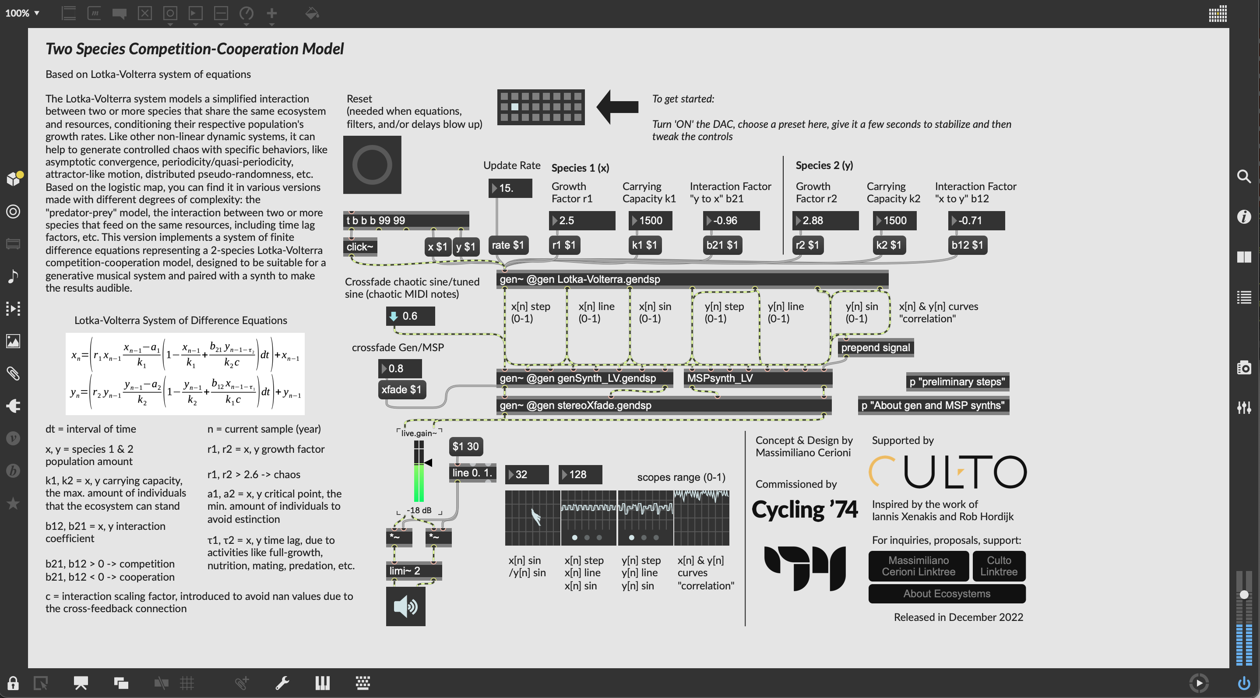1260x698 pixels.
Task: Toggle the patcher Lock icon at bottom left
Action: pyautogui.click(x=13, y=683)
